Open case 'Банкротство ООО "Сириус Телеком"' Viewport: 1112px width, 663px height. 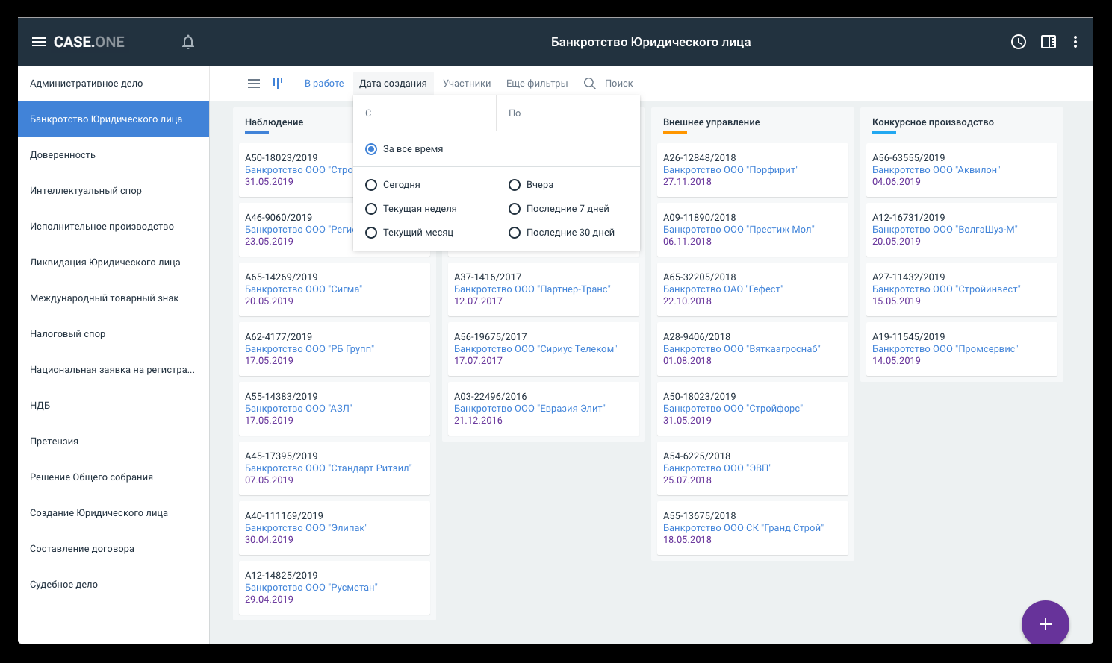pyautogui.click(x=535, y=349)
